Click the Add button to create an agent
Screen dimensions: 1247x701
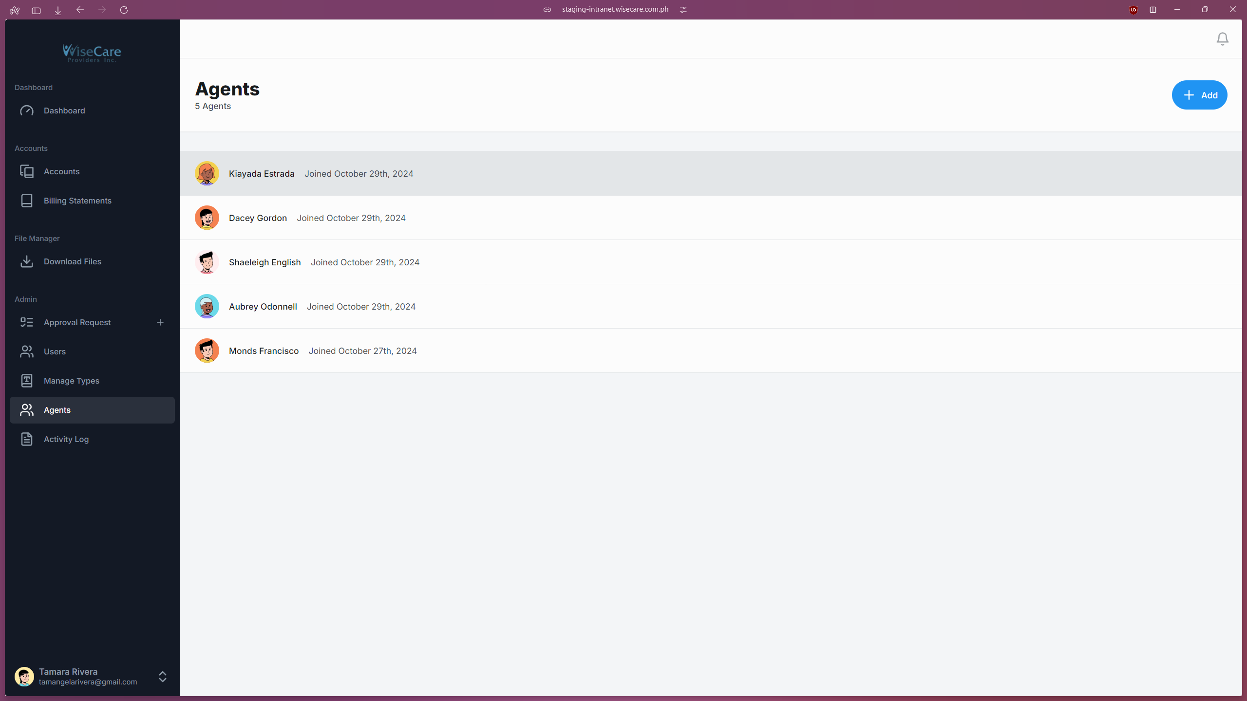1199,95
